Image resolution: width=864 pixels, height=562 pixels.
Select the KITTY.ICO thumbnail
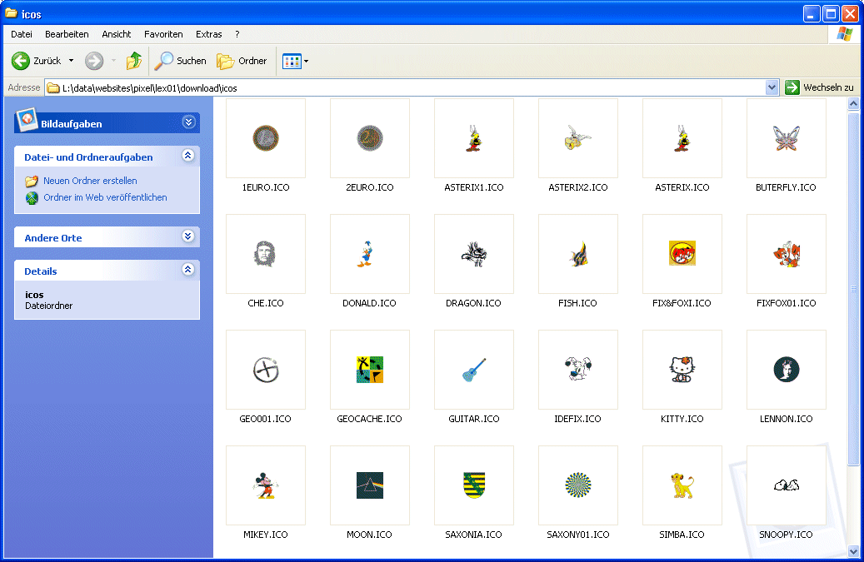tap(682, 370)
